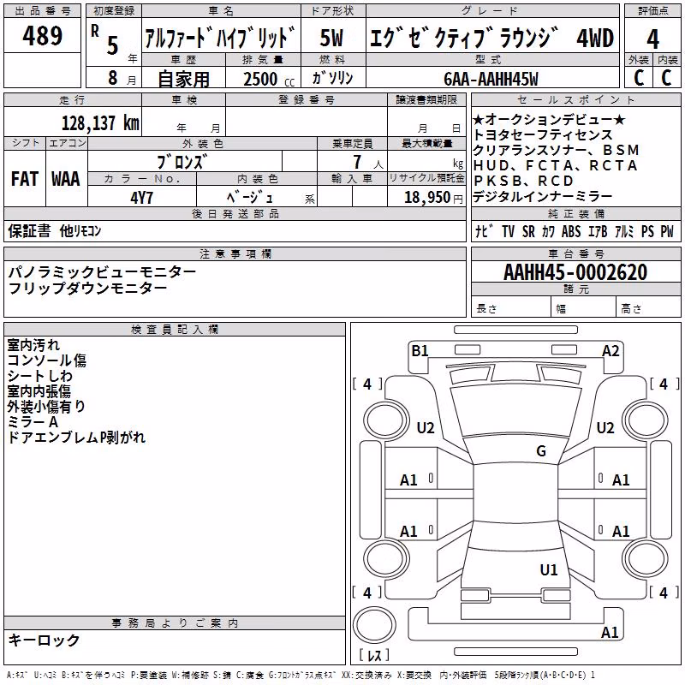This screenshot has height=685, width=685.
Task: Select the interior color ベージュ
Action: [250, 198]
